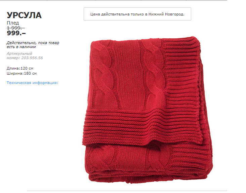The width and height of the screenshot is (246, 193).
Task: Click the second segment of top gray bar
Action: [x=71, y=0]
